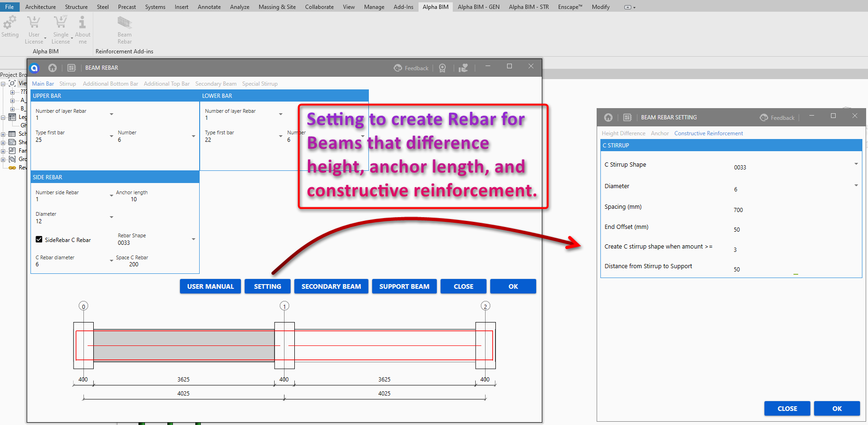Open Feedback in the Beam Rebar window

[x=411, y=68]
